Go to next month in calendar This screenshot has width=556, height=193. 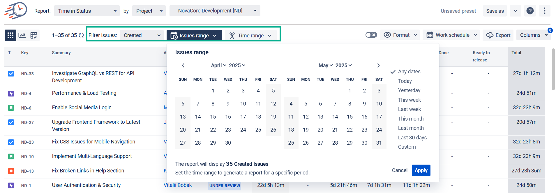378,65
